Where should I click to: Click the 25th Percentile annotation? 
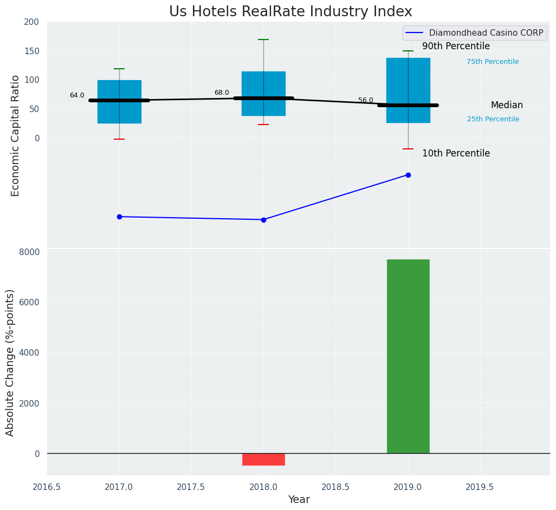493,119
